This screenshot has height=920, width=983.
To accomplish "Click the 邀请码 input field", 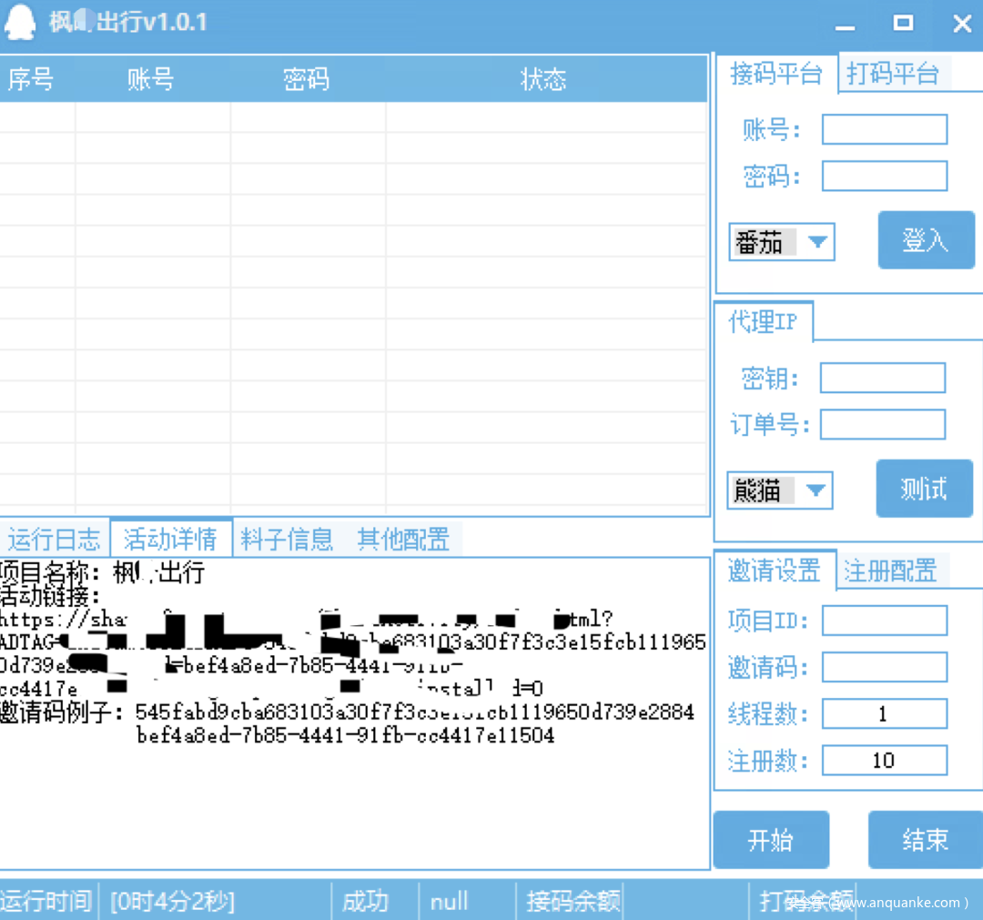I will [884, 667].
